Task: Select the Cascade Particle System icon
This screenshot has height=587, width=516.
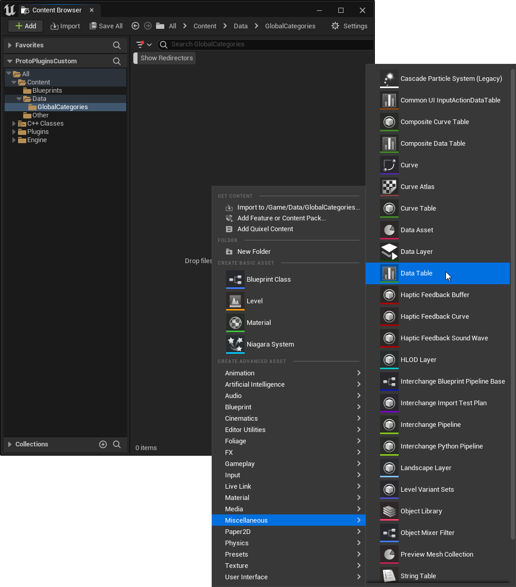Action: tap(389, 79)
